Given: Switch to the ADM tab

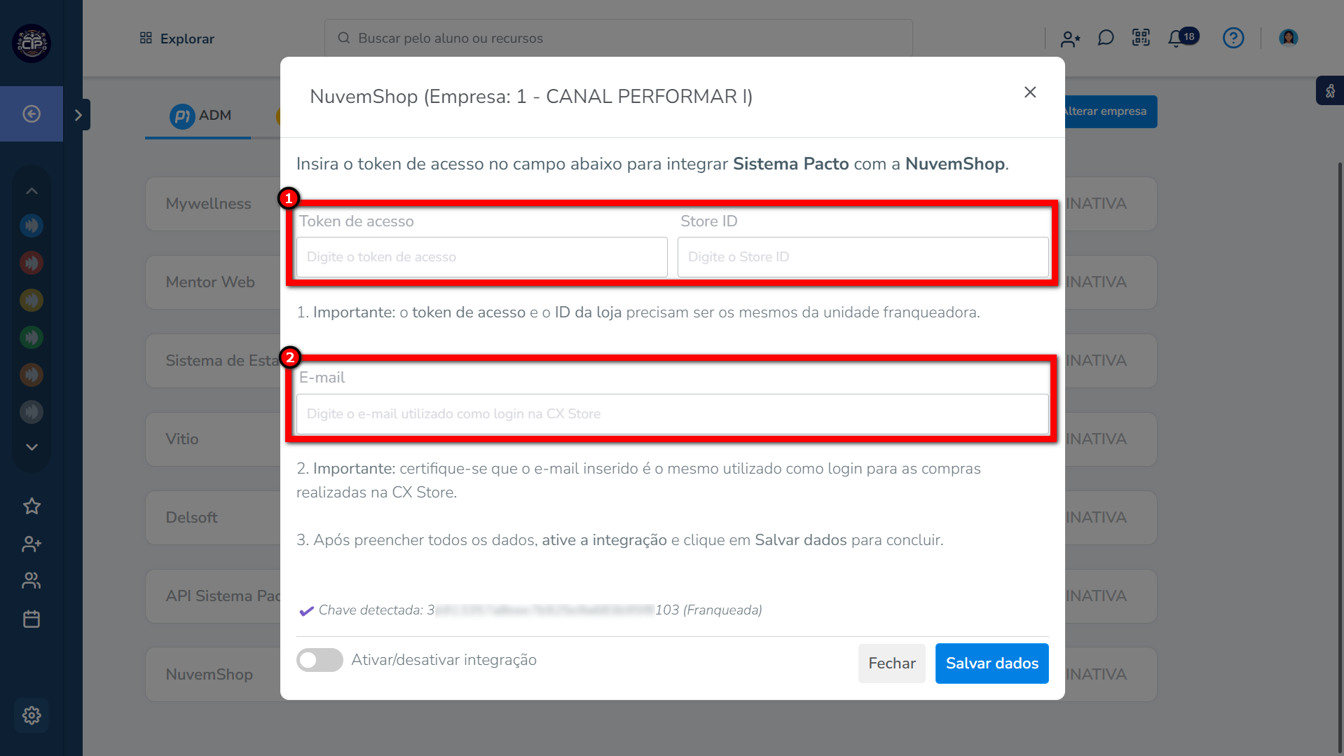Looking at the screenshot, I should coord(200,116).
